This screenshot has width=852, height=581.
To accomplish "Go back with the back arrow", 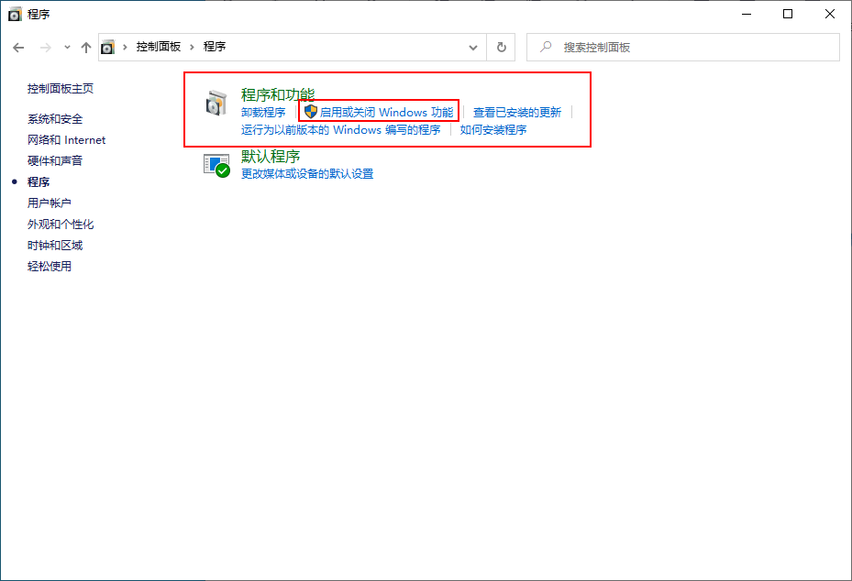I will pos(18,48).
